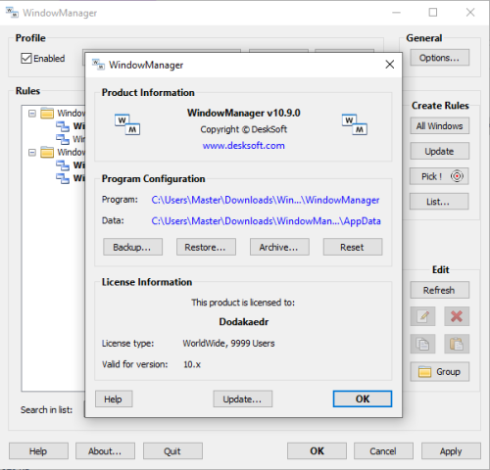
Task: Open the Program path link
Action: [x=266, y=200]
